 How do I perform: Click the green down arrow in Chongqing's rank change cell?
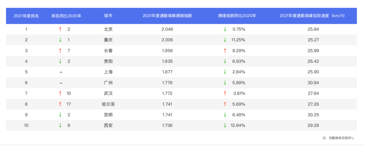[60, 40]
